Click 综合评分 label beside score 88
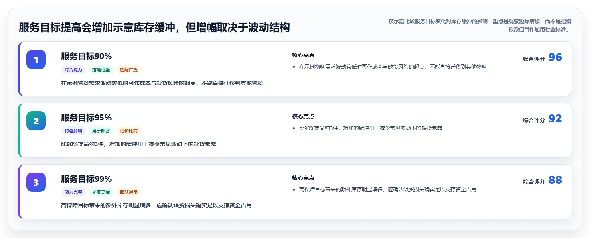The width and height of the screenshot is (590, 238). 534,182
